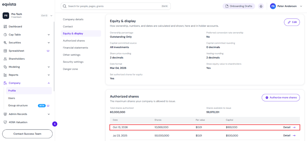This screenshot has height=141, width=307.
Task: Click Contact Success Team button
Action: tap(27, 134)
